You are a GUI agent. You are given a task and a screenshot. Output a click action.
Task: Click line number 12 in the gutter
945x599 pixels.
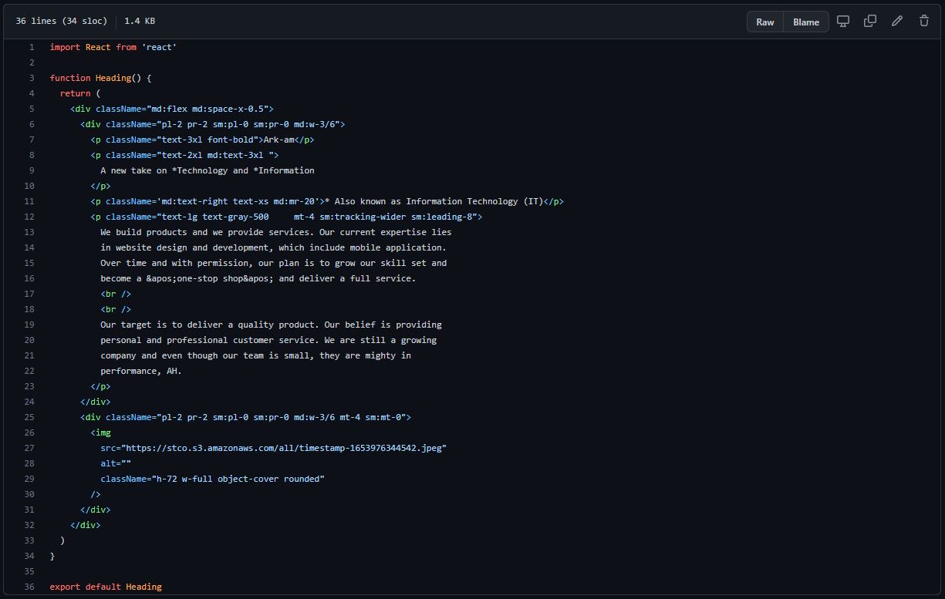click(x=29, y=217)
